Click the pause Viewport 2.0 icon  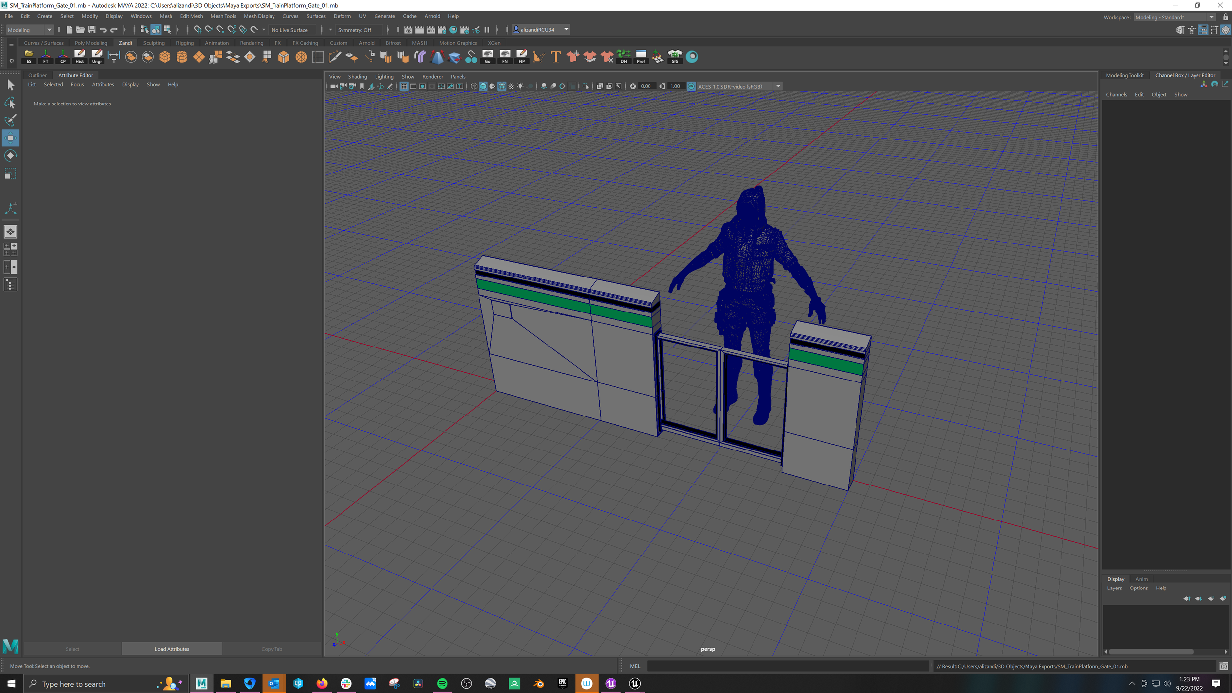(x=487, y=30)
